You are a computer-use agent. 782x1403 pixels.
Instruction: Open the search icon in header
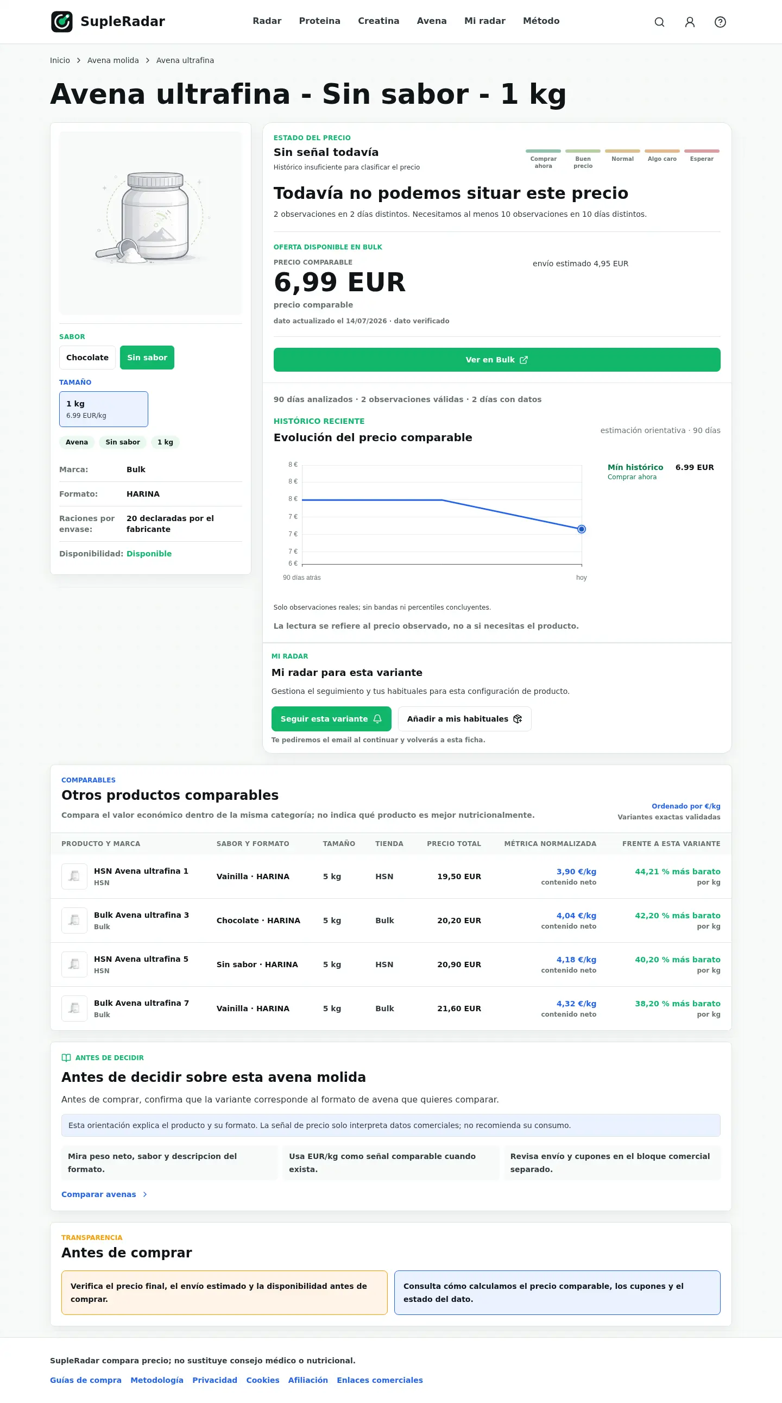click(x=659, y=22)
